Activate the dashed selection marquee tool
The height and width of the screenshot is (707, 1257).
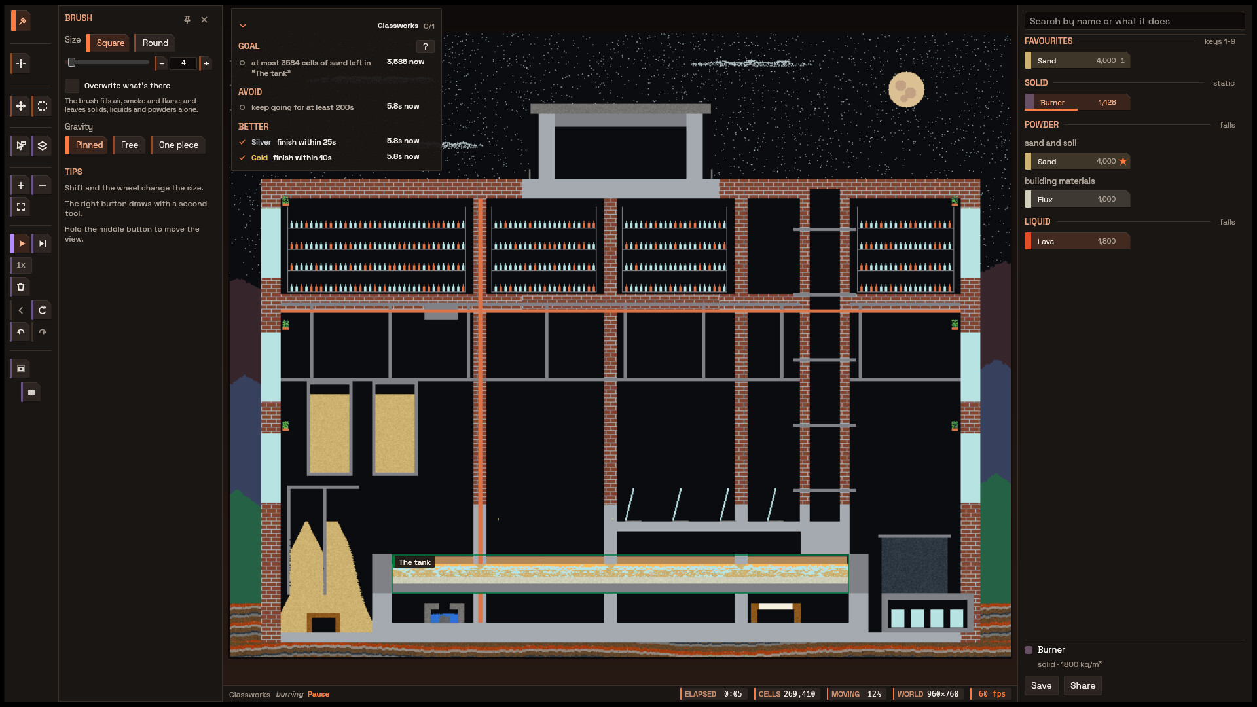[43, 106]
